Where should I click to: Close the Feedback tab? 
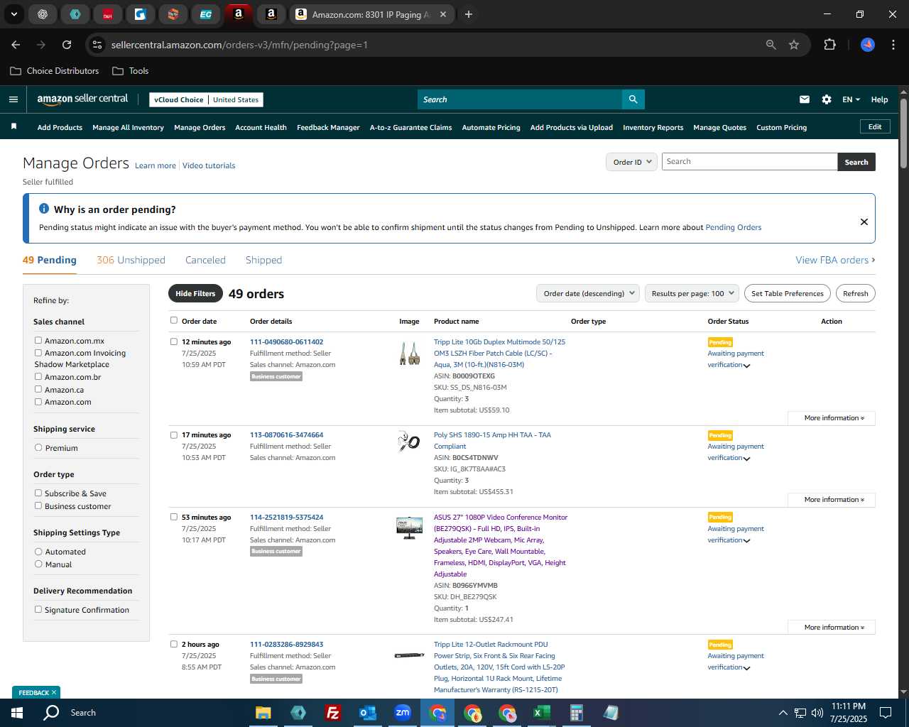coord(53,692)
